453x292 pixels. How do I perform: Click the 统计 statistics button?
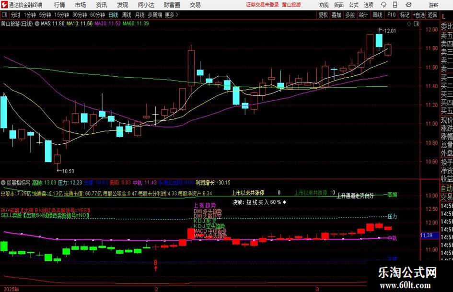pos(364,15)
